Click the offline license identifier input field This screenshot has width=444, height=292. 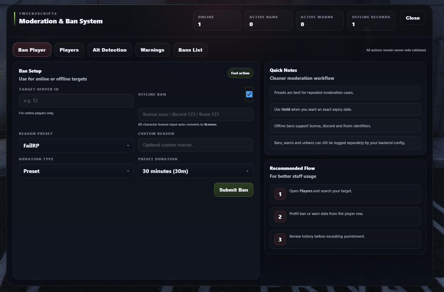195,114
